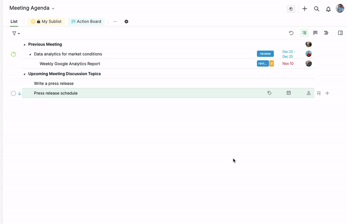Click the indent icon next to Press release schedule
The image size is (347, 224).
click(319, 93)
